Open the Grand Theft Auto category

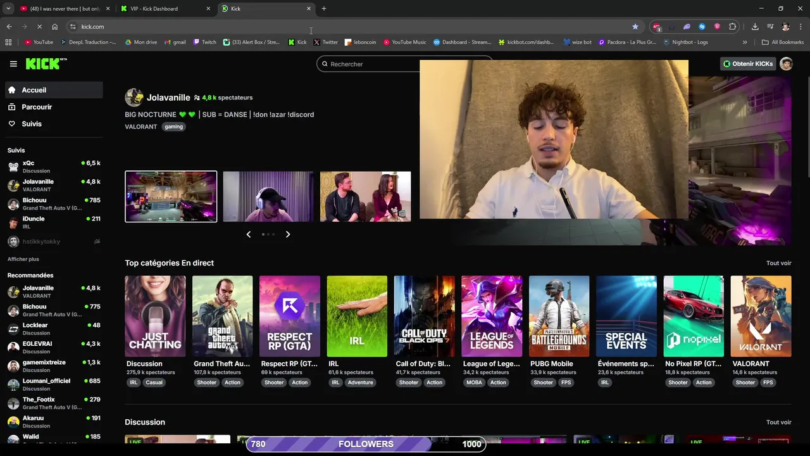pos(222,316)
